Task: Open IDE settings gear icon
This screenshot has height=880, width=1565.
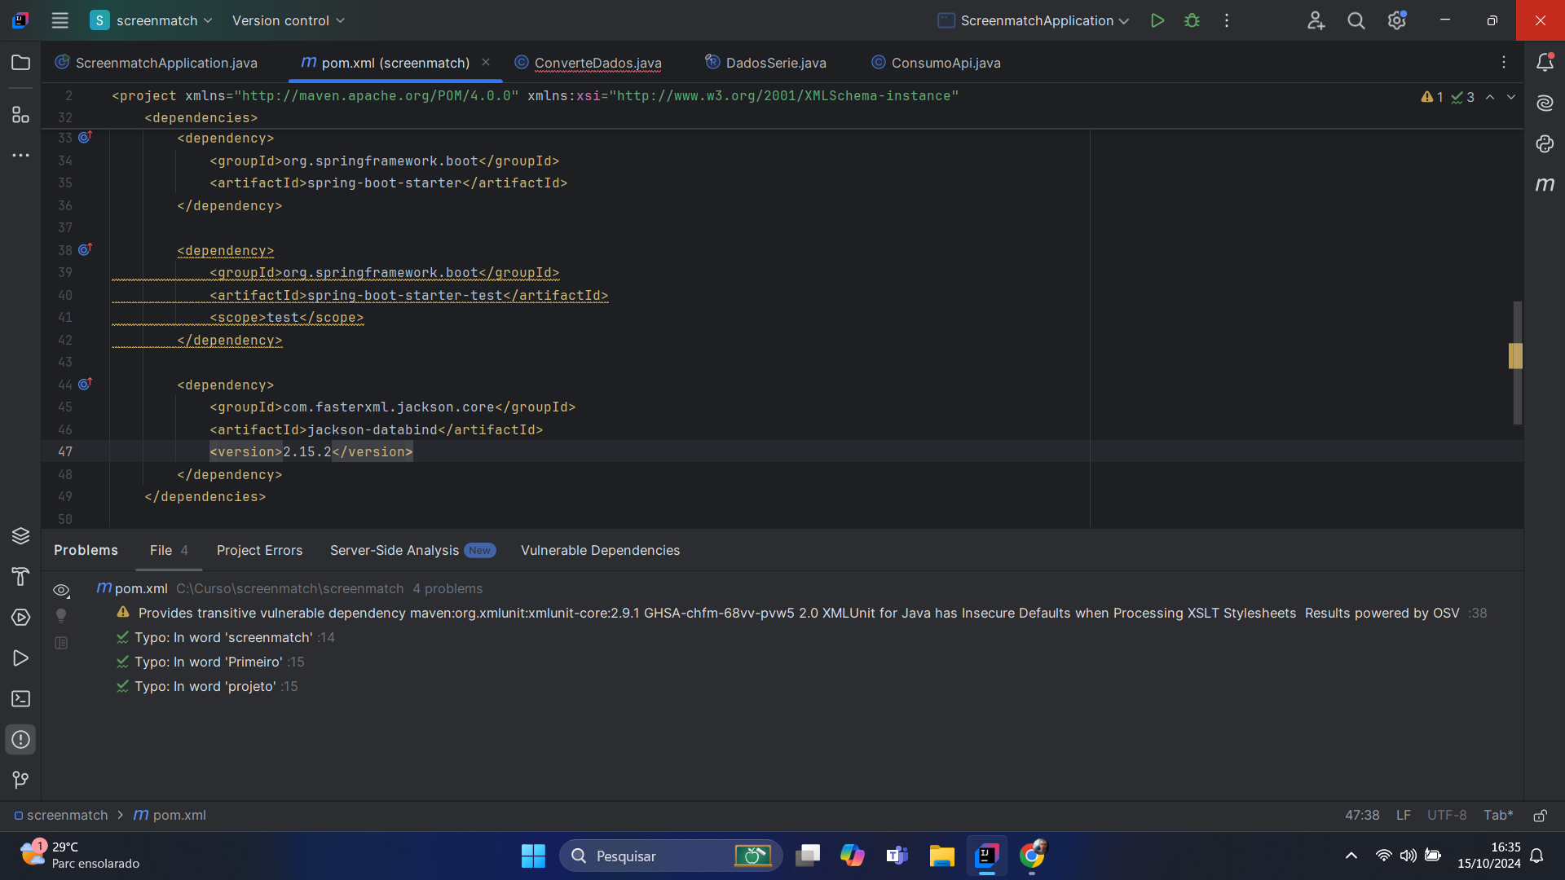Action: tap(1396, 20)
